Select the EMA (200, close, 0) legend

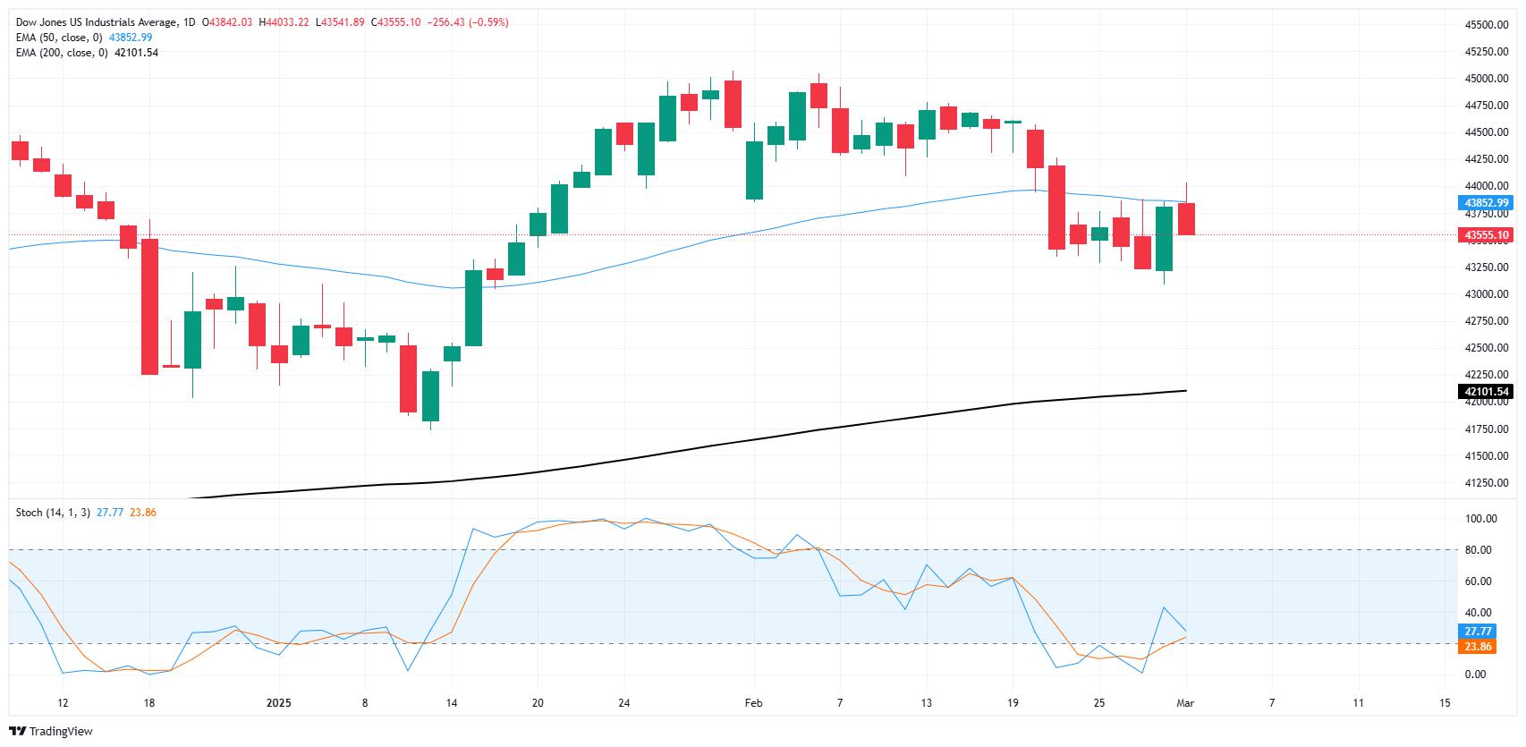63,53
